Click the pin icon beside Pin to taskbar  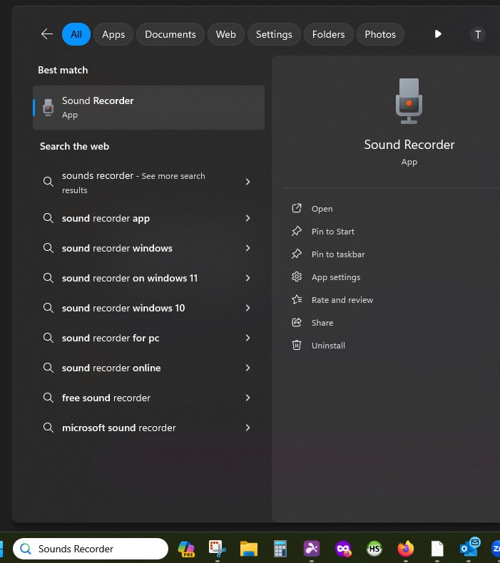(297, 254)
